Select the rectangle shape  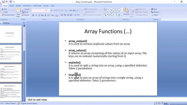click(114, 9)
